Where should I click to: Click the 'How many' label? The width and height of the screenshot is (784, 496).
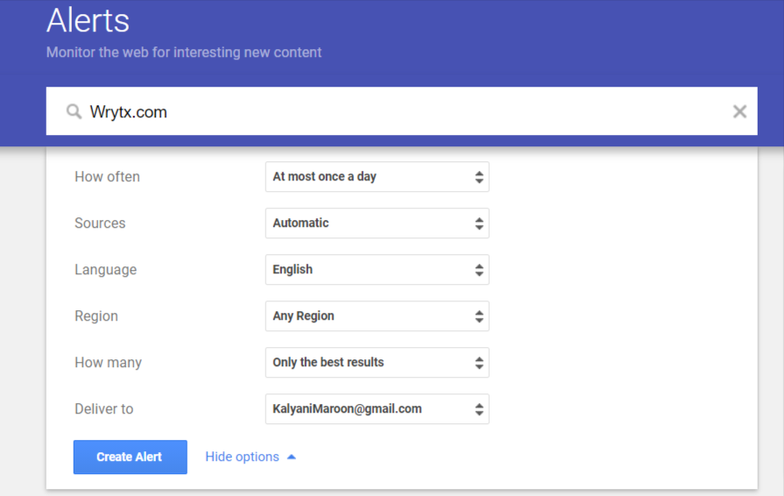coord(108,363)
